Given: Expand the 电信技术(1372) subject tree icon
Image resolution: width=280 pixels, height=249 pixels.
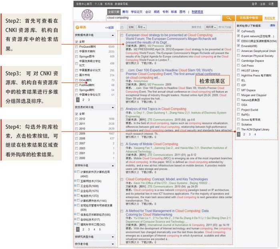Looking at the screenshot, I should [x=75, y=196].
